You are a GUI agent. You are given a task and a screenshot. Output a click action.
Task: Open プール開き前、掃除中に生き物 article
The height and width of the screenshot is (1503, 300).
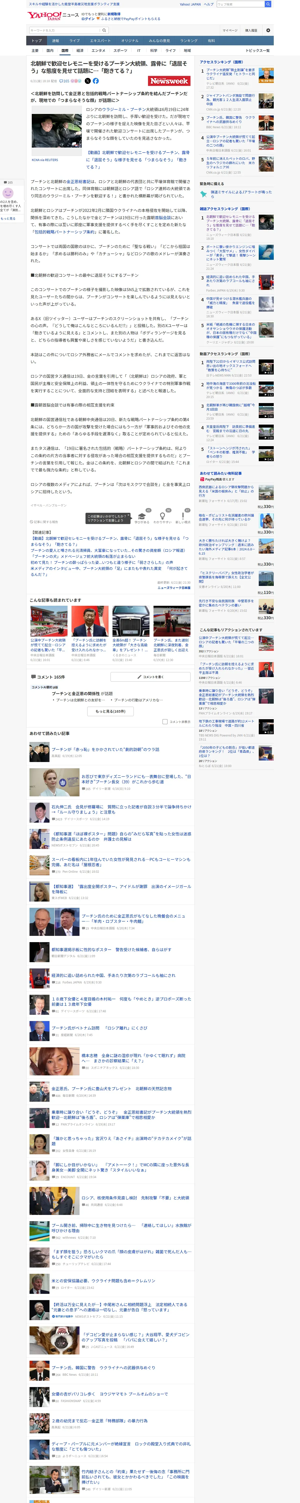coord(121,1228)
